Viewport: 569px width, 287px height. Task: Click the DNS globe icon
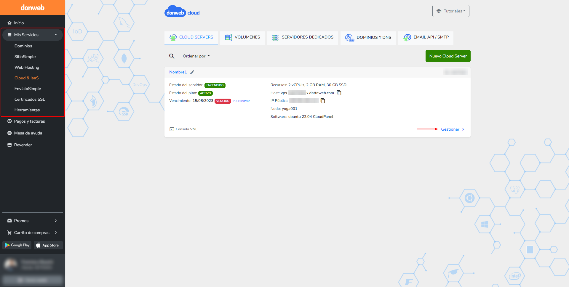point(349,38)
